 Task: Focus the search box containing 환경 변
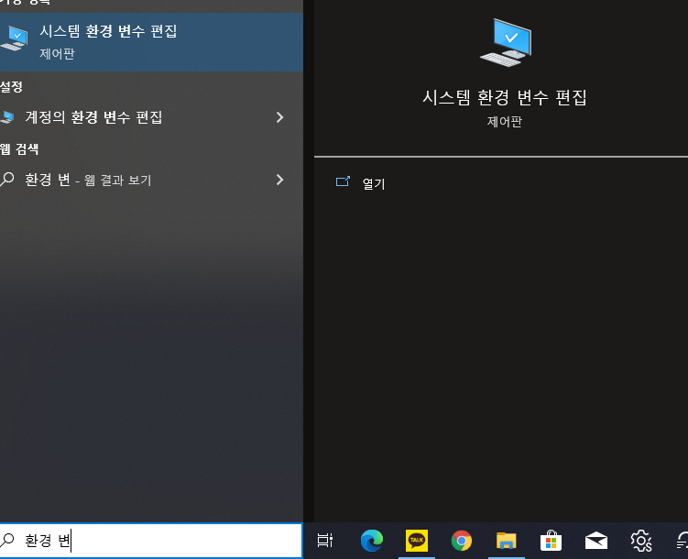[151, 541]
